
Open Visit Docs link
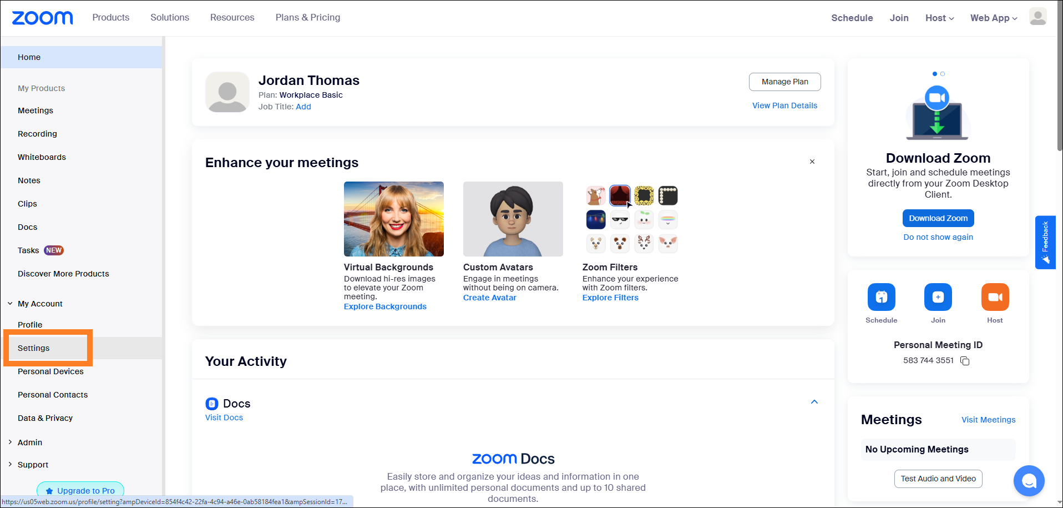(x=224, y=418)
